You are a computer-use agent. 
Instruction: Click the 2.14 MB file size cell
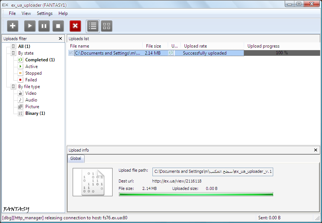coord(152,53)
